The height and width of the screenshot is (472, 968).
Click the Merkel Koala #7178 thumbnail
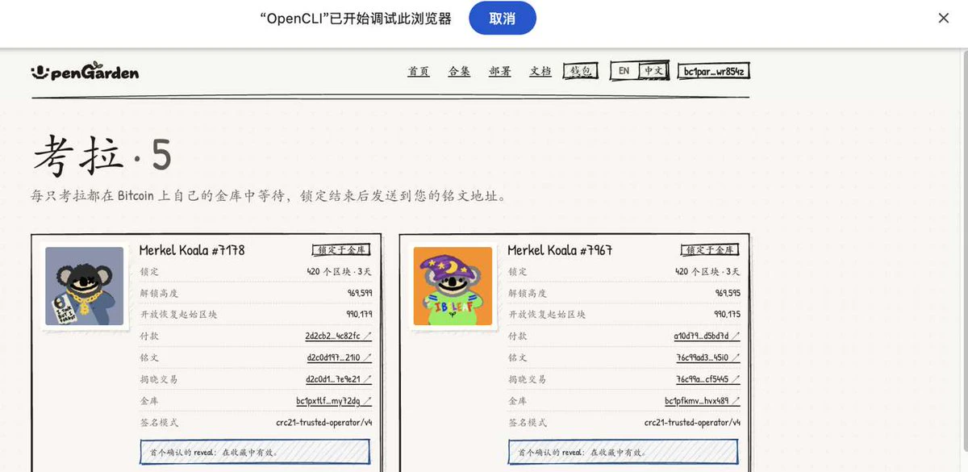[x=85, y=286]
